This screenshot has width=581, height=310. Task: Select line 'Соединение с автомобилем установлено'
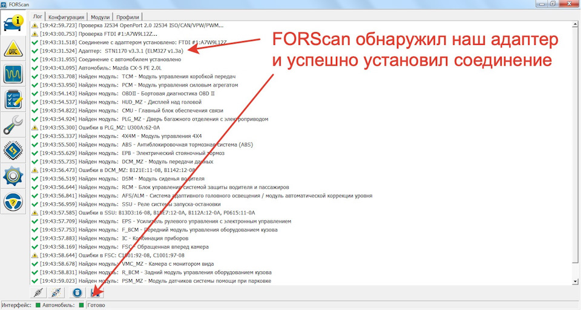(110, 59)
